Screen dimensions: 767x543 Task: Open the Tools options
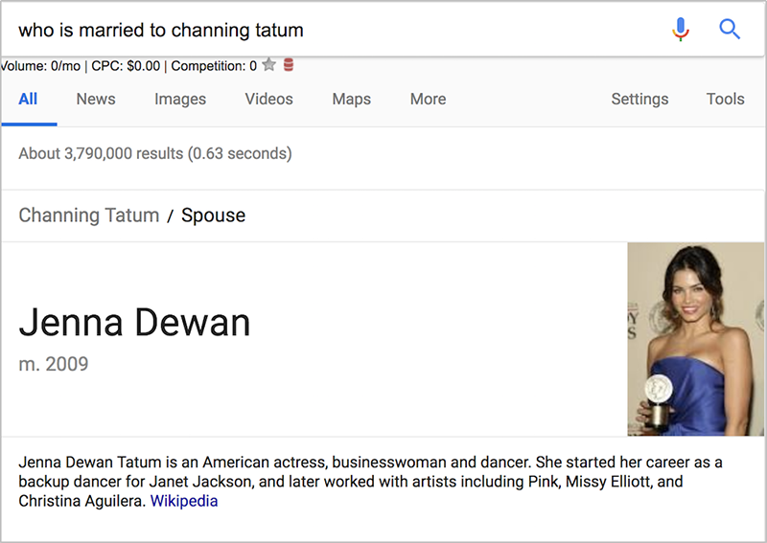pos(725,99)
